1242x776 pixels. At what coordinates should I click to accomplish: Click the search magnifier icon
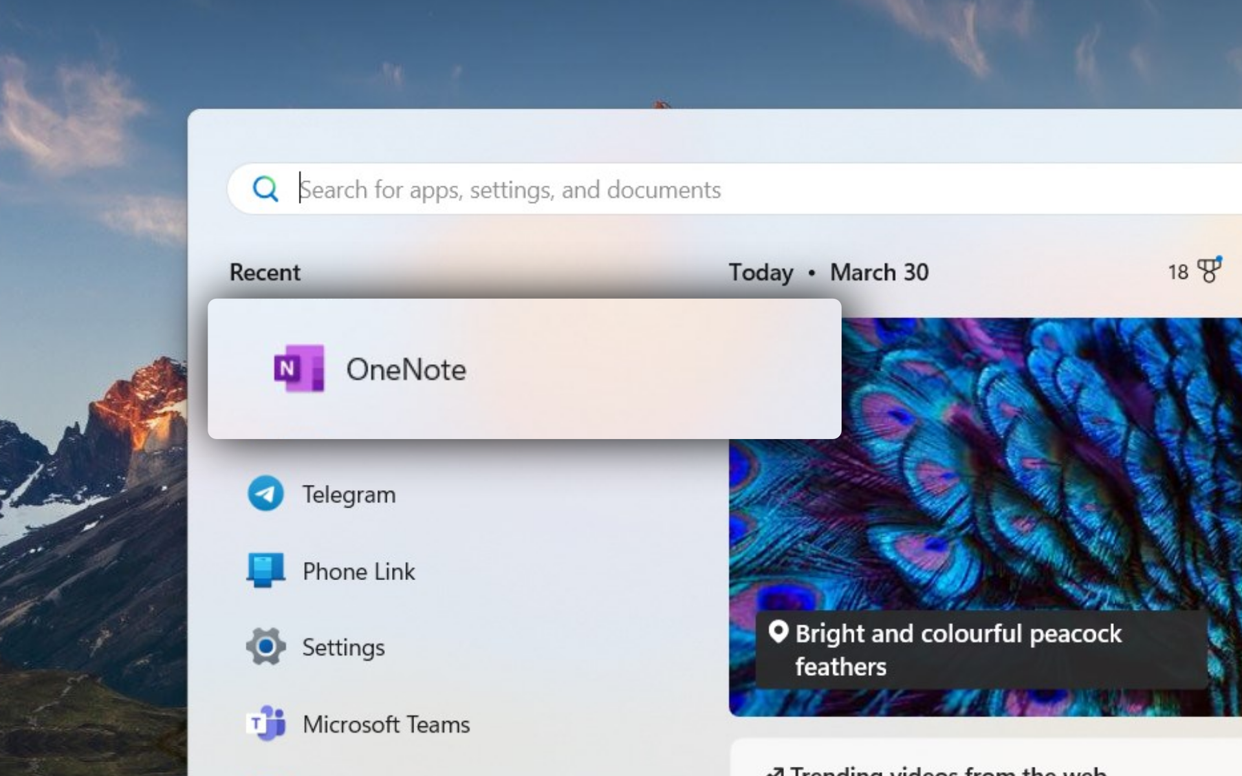[x=265, y=189]
